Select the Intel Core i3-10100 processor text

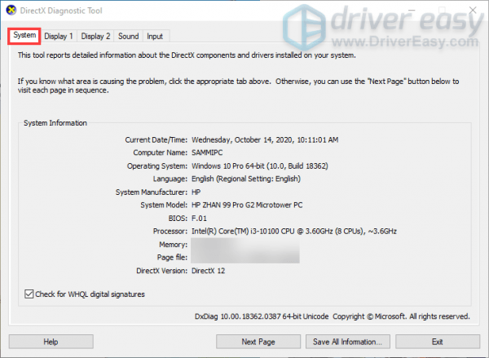[x=294, y=232]
